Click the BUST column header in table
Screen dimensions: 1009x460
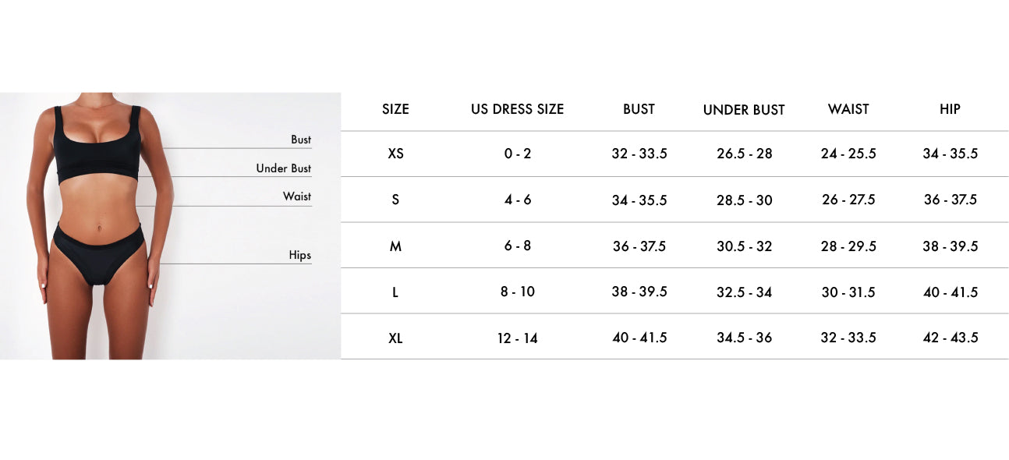639,109
